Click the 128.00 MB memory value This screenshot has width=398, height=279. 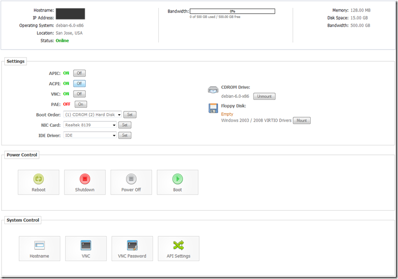point(360,11)
